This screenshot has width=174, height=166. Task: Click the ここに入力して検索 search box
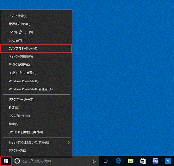tap(56, 161)
